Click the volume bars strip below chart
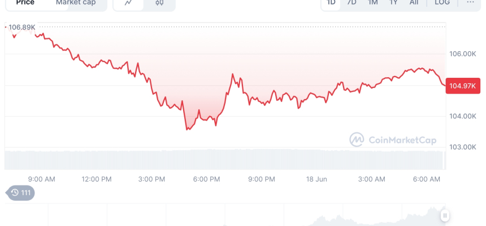Viewport: 486px width, 226px height. (225, 159)
